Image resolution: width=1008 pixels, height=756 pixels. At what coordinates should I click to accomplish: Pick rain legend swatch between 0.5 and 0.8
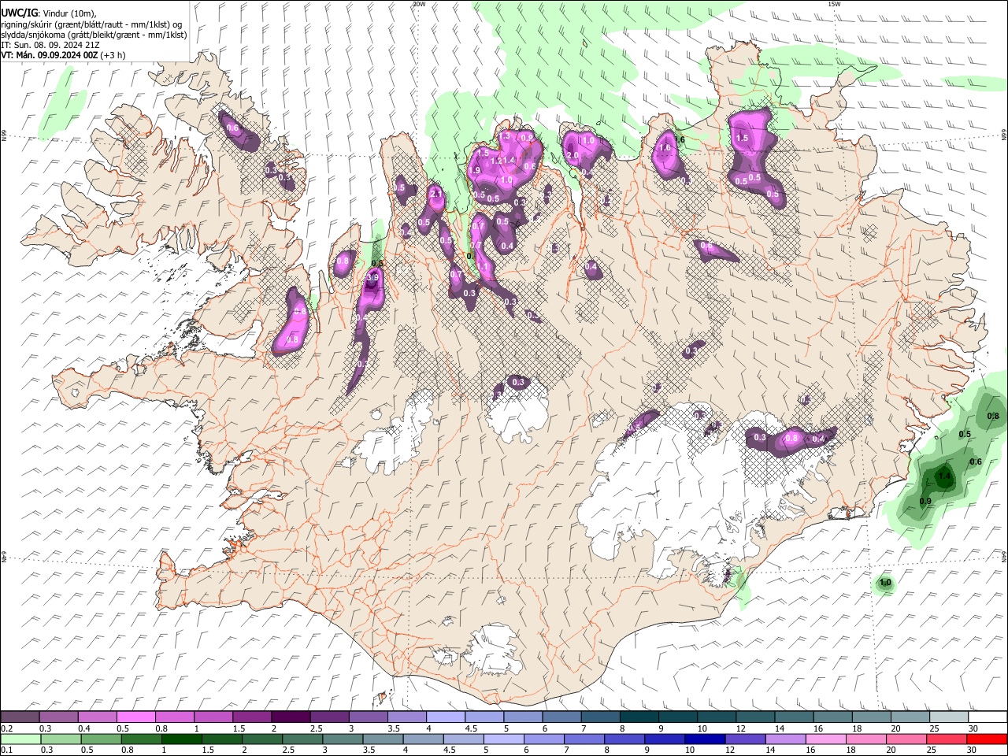click(x=101, y=739)
